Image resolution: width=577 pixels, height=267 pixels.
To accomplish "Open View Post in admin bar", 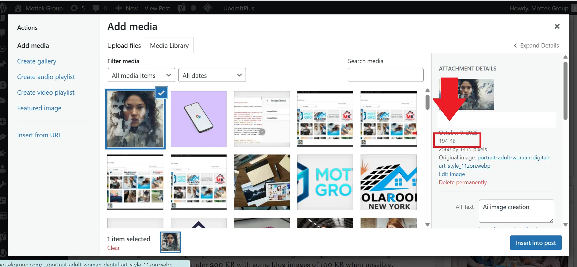I will 157,8.
